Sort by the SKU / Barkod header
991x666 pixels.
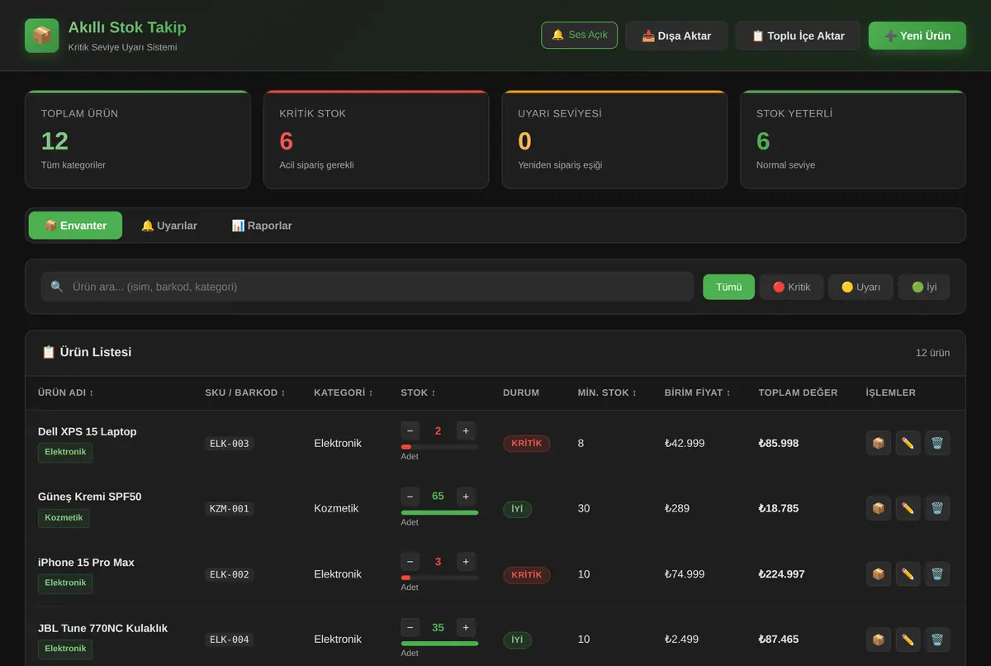[245, 392]
